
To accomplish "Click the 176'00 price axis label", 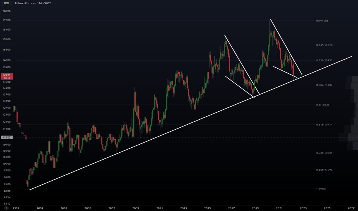I will pyautogui.click(x=7, y=40).
